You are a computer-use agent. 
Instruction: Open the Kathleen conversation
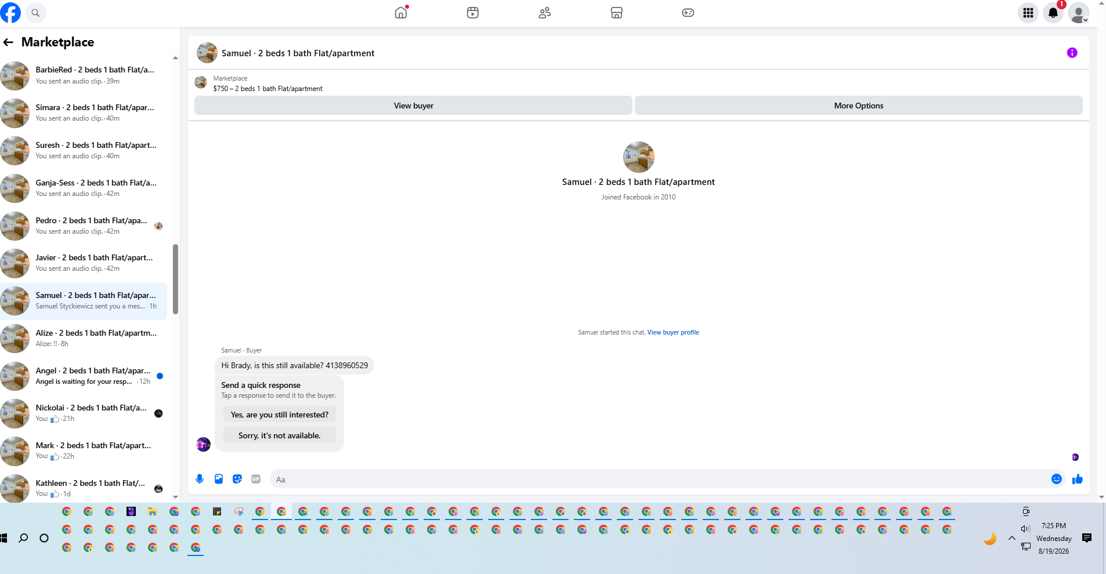point(84,488)
